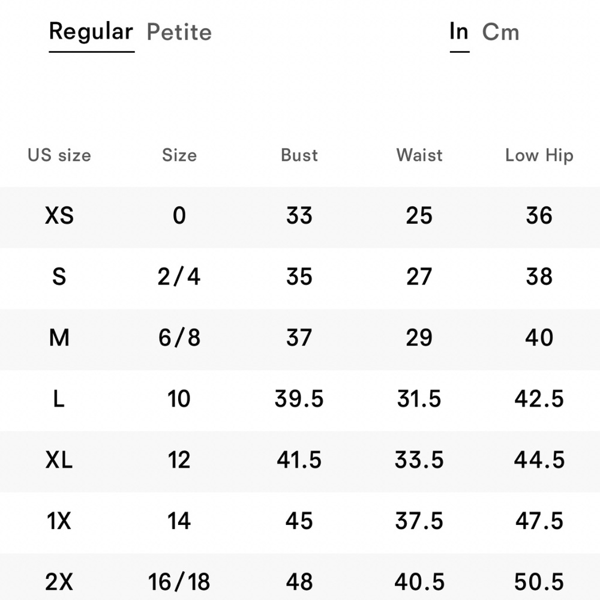
Task: Toggle units to In
Action: (x=459, y=31)
